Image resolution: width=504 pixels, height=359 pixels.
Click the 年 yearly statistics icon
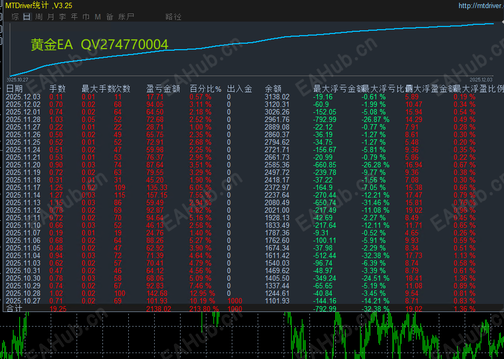point(74,17)
